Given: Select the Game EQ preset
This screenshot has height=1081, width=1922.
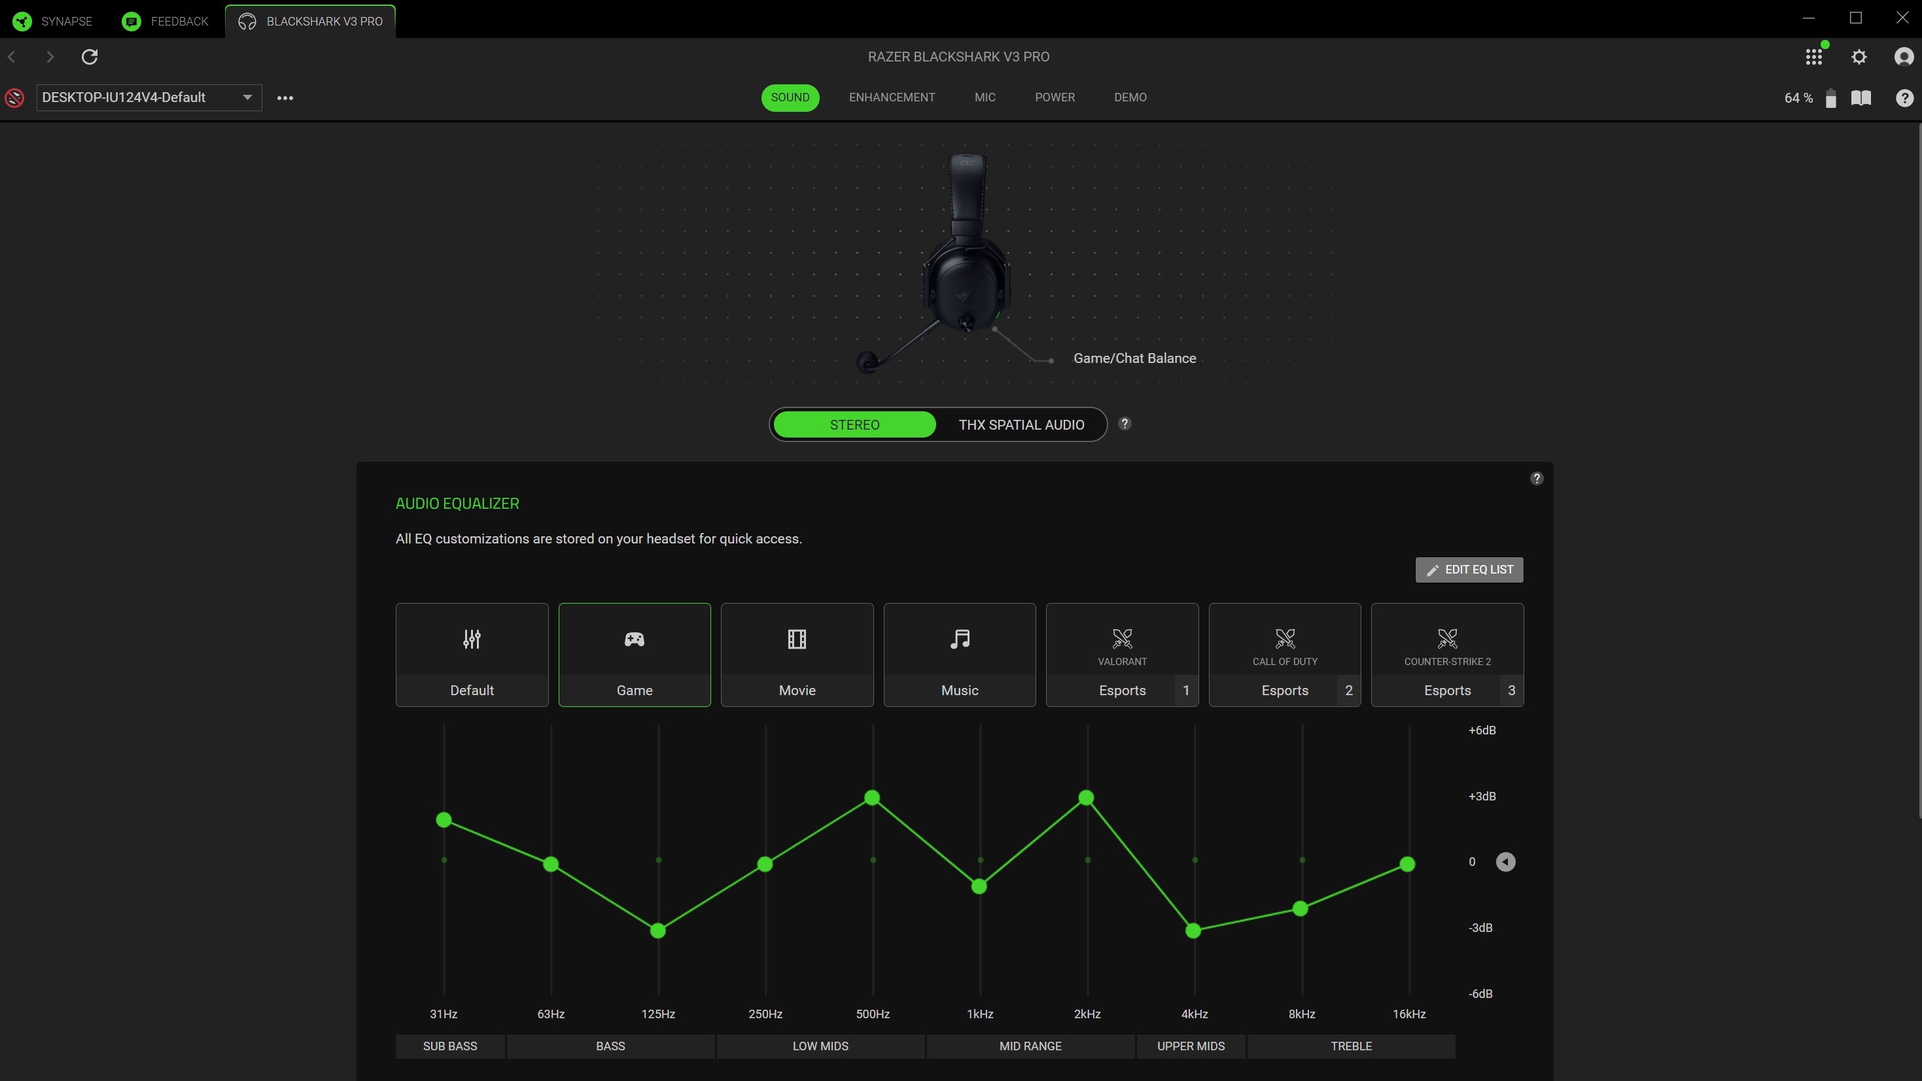Looking at the screenshot, I should click(634, 655).
